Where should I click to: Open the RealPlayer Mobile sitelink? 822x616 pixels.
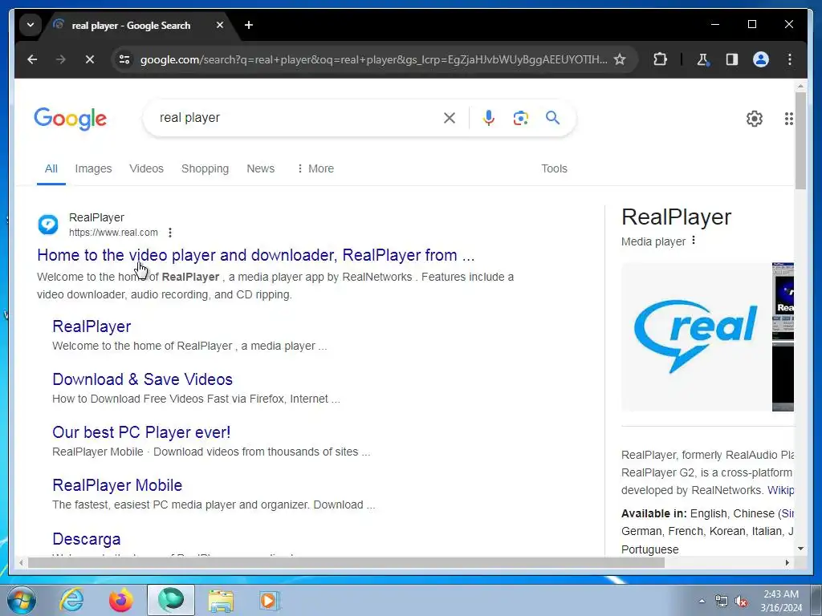[117, 485]
